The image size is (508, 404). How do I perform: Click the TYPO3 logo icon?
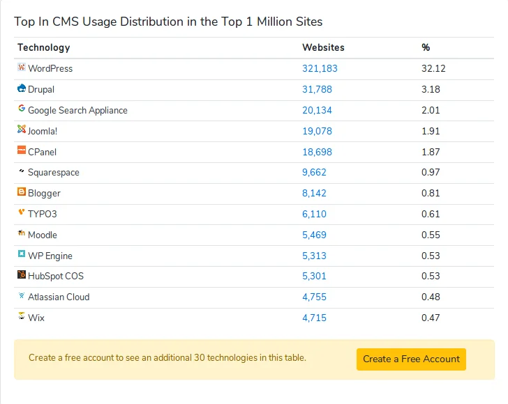pos(22,212)
